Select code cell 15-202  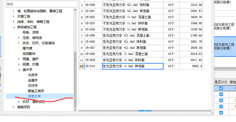(93, 17)
